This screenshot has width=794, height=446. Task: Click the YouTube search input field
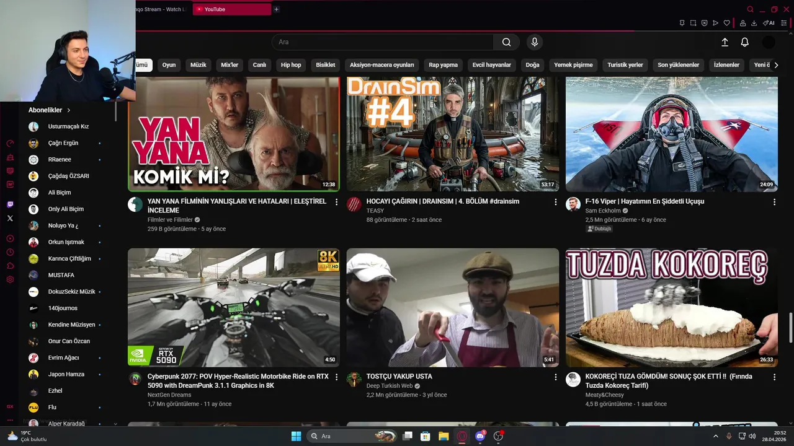point(383,42)
